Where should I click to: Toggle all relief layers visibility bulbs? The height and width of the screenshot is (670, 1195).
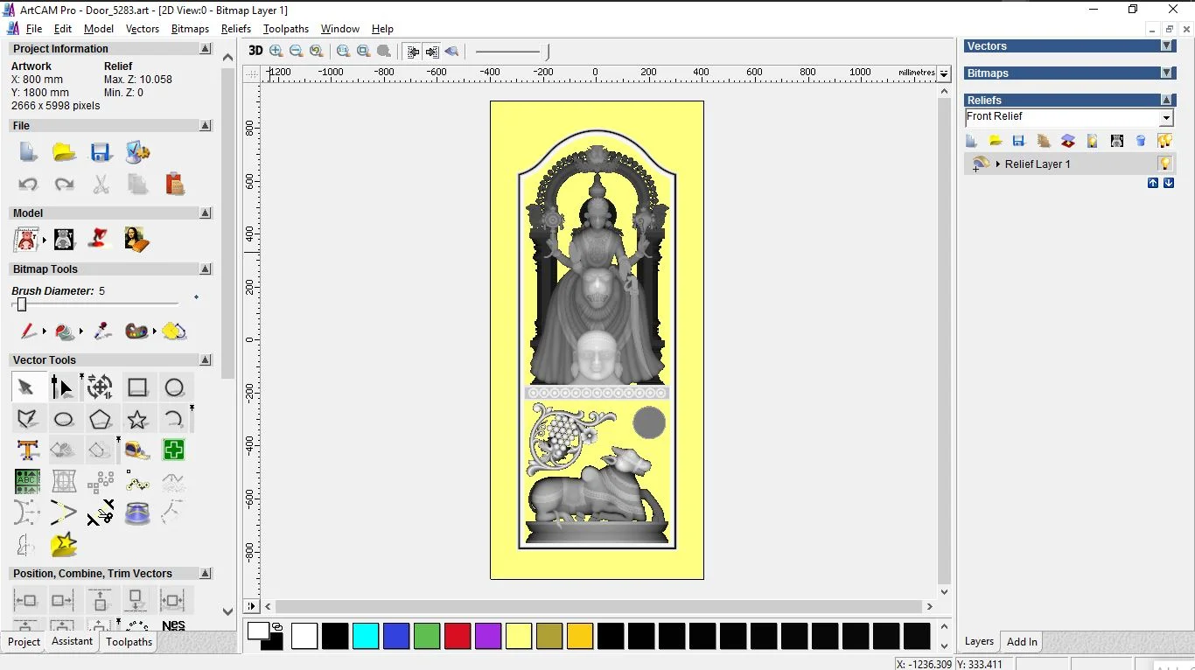(1164, 141)
